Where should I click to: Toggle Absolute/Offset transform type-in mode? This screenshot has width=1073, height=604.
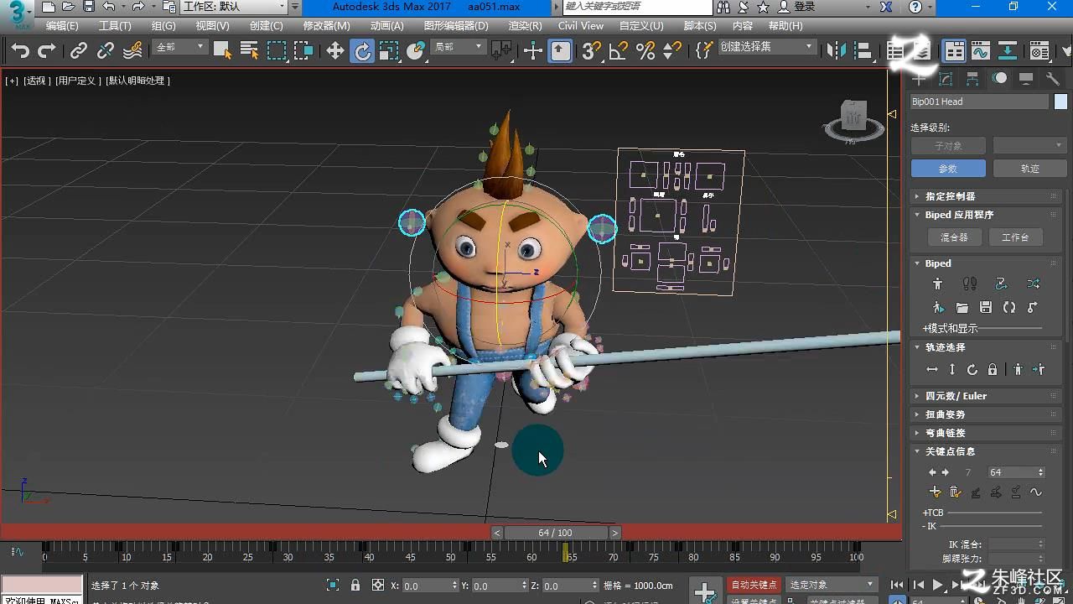coord(378,586)
